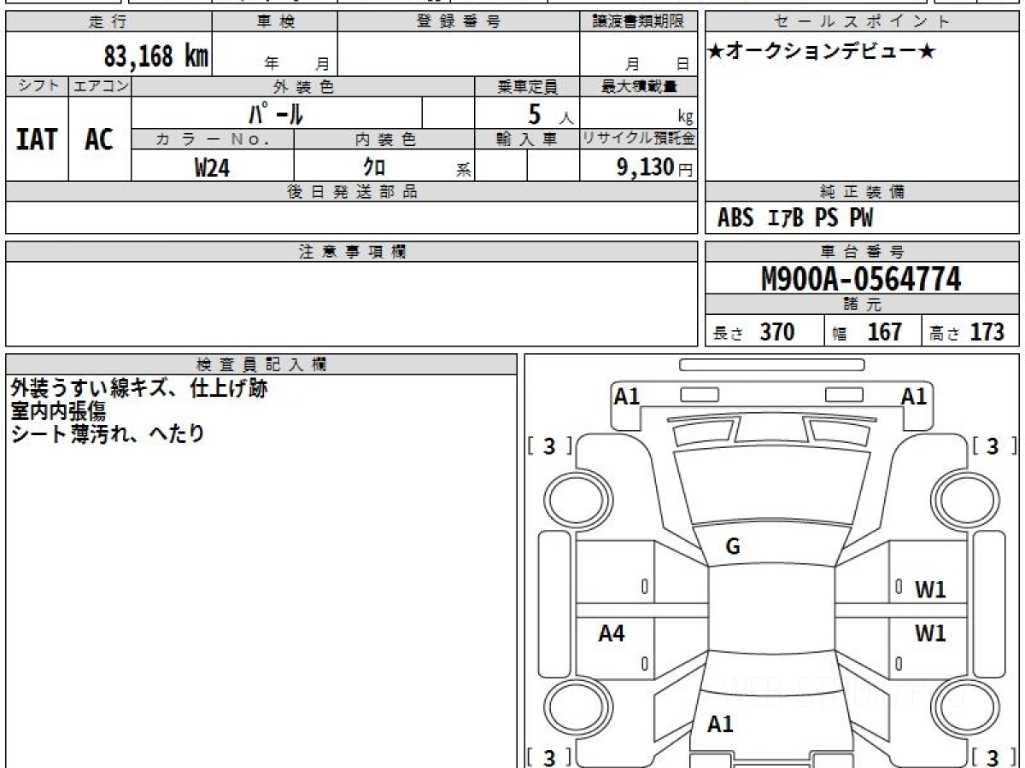The height and width of the screenshot is (768, 1025).
Task: Click the AC air conditioner value
Action: pos(99,139)
